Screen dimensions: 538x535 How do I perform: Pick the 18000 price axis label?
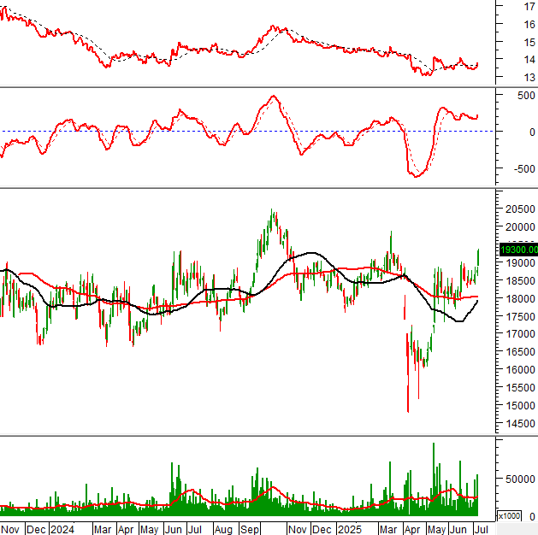[x=520, y=298]
